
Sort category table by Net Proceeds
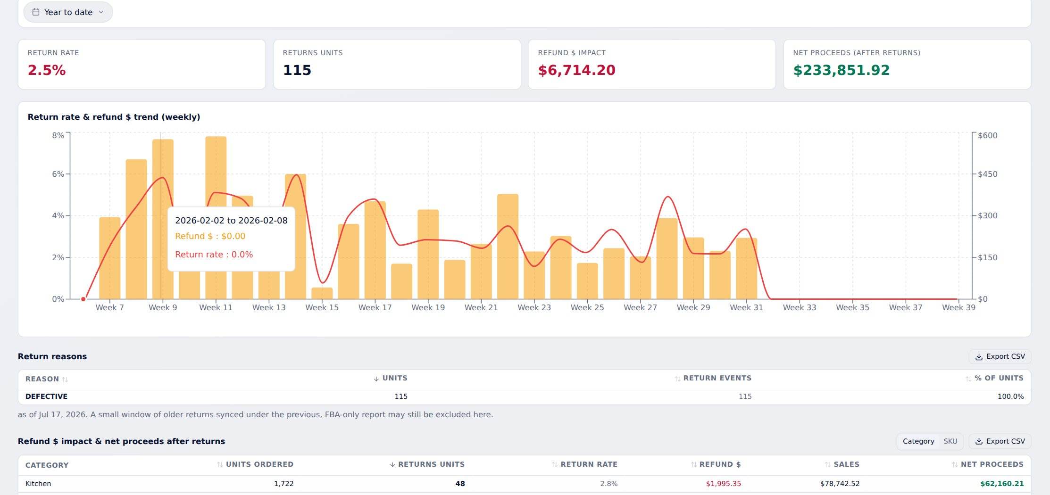coord(988,464)
